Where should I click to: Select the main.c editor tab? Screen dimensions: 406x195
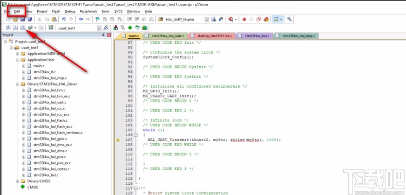(131, 36)
